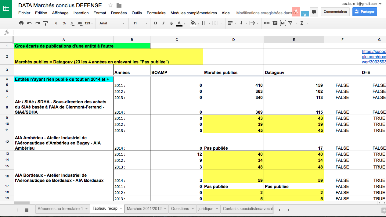
Task: Click the undo arrow icon
Action: pyautogui.click(x=29, y=23)
